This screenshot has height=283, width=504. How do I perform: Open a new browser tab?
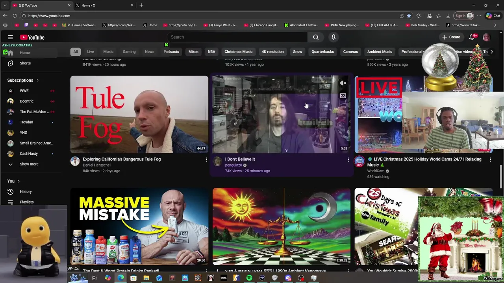pos(141,5)
